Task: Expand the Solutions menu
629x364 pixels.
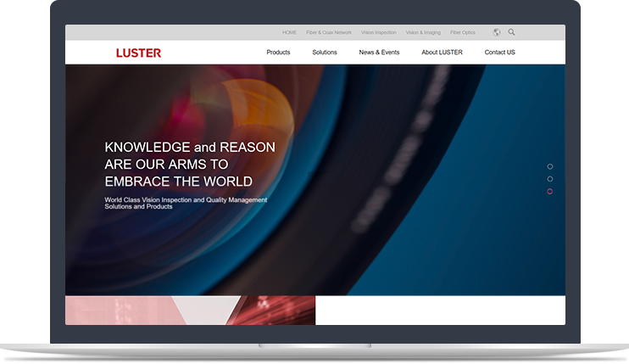Action: (324, 53)
